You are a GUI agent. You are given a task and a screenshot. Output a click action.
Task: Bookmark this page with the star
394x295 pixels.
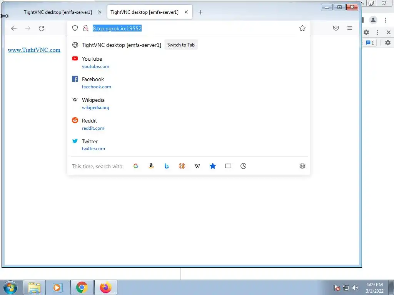click(x=302, y=28)
